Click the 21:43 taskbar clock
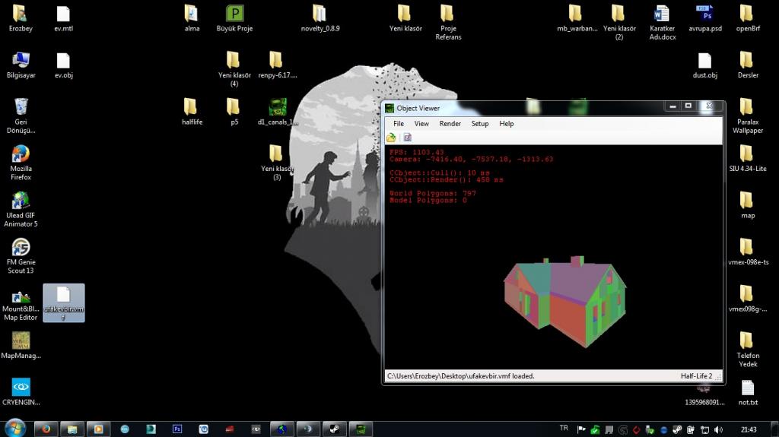Viewport: 779px width, 437px height. (749, 429)
